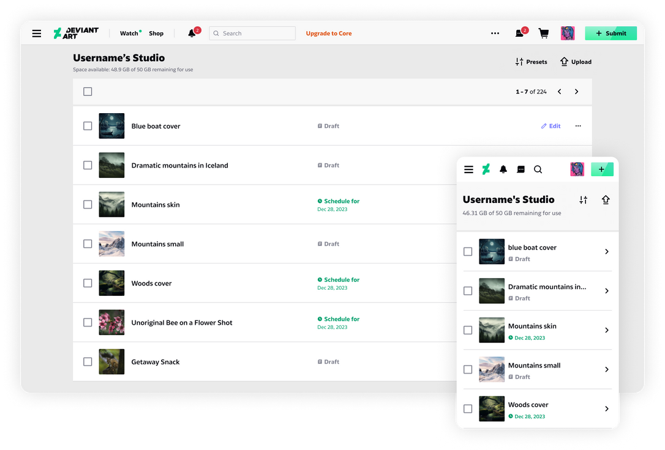This screenshot has width=665, height=450.
Task: Open notifications bell in mobile view
Action: tap(503, 169)
